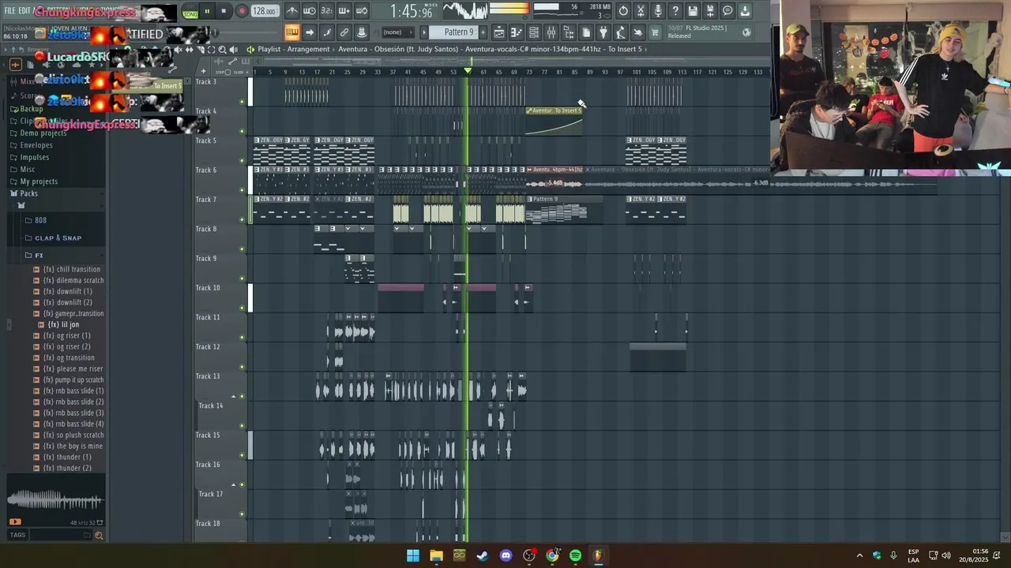Select '{fx} pump it up scratch' sample

pos(73,379)
